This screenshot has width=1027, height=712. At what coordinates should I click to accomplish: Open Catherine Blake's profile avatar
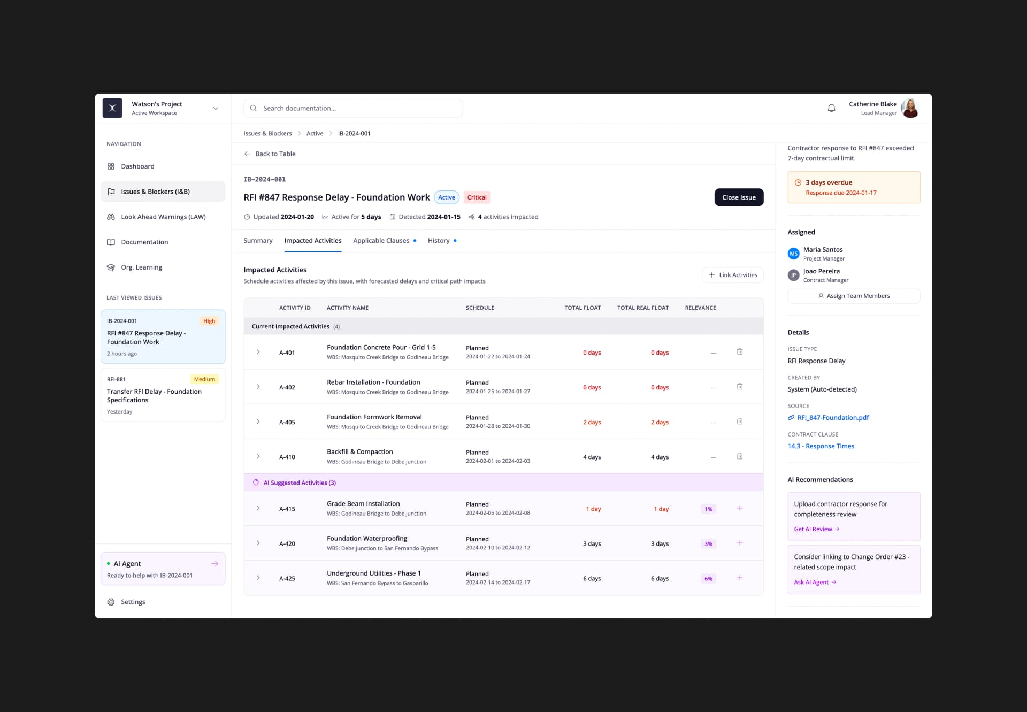tap(910, 108)
